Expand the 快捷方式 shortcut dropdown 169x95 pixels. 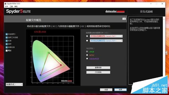tap(14, 84)
